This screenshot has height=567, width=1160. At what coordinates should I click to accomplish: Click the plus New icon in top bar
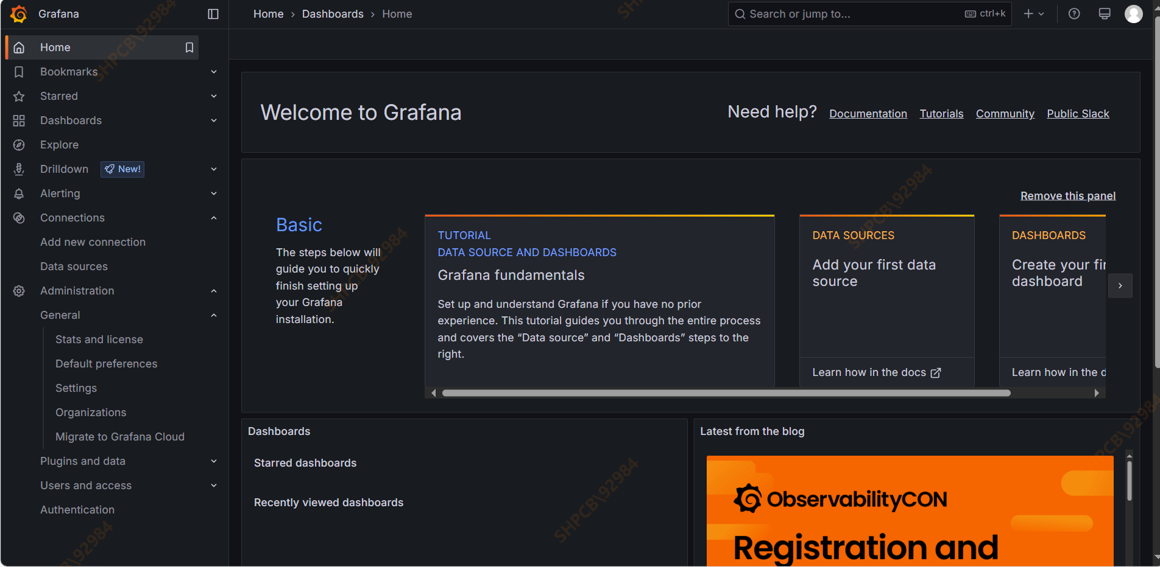(x=1028, y=13)
